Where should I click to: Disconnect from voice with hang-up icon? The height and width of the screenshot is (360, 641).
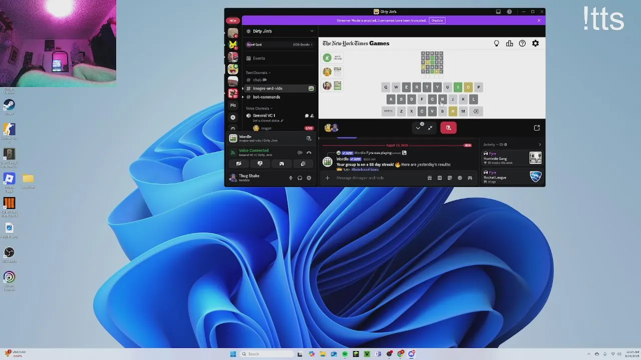click(308, 152)
